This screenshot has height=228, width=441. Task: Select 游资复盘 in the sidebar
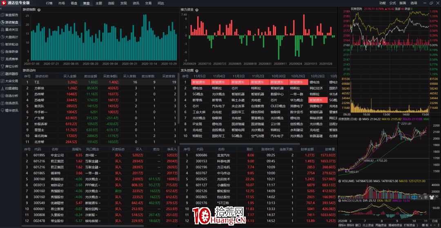[10, 22]
